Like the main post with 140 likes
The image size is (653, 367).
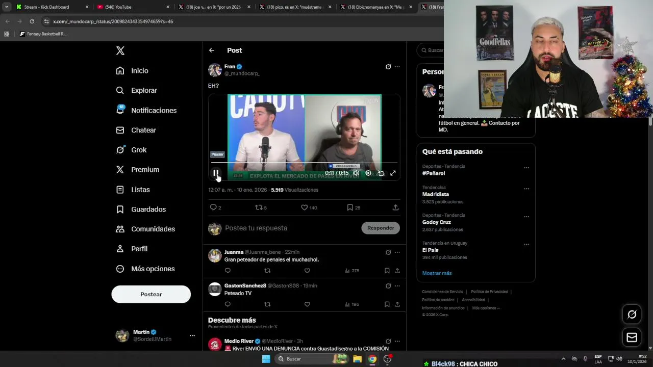[x=304, y=207]
